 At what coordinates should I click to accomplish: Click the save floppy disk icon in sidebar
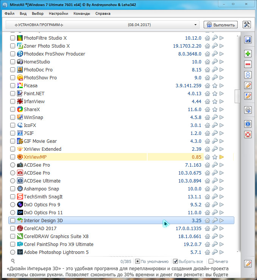[x=248, y=40]
